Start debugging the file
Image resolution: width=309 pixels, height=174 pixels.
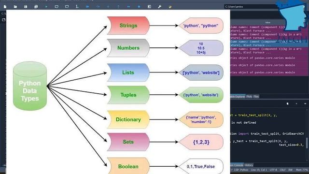click(87, 7)
